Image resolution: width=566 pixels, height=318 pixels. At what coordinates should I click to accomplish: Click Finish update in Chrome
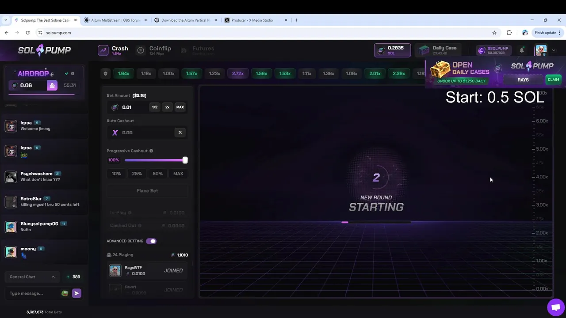click(x=547, y=33)
